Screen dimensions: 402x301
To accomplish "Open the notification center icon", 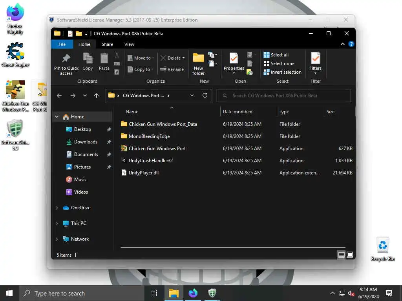I will point(389,293).
